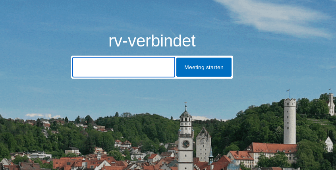Click the clock face on the bell tower
This screenshot has width=336, height=170.
185,144
